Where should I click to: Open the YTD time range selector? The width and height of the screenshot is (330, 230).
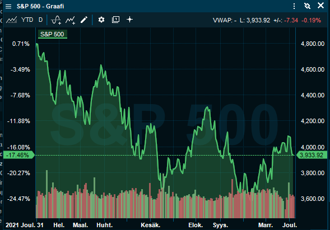27,20
